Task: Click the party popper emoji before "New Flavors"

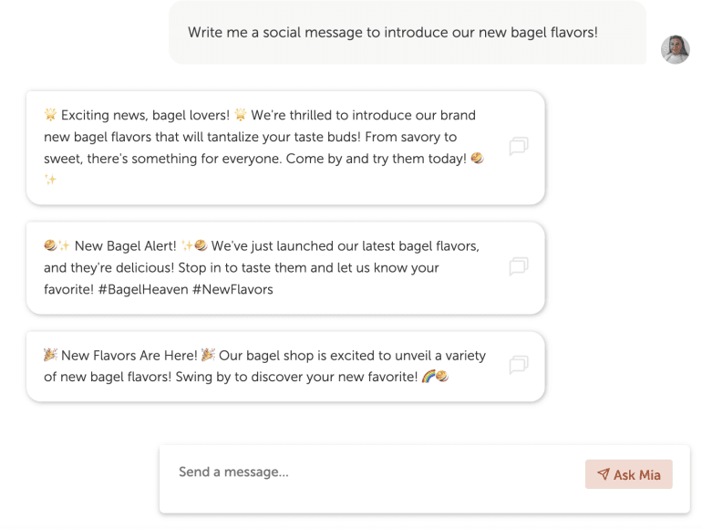Action: (50, 355)
